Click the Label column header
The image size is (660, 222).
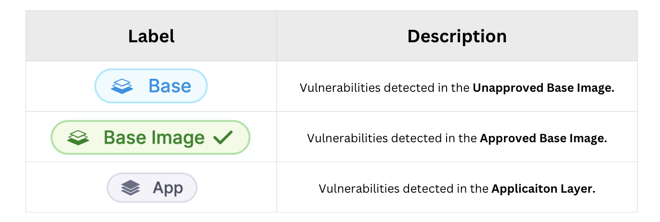pos(151,37)
